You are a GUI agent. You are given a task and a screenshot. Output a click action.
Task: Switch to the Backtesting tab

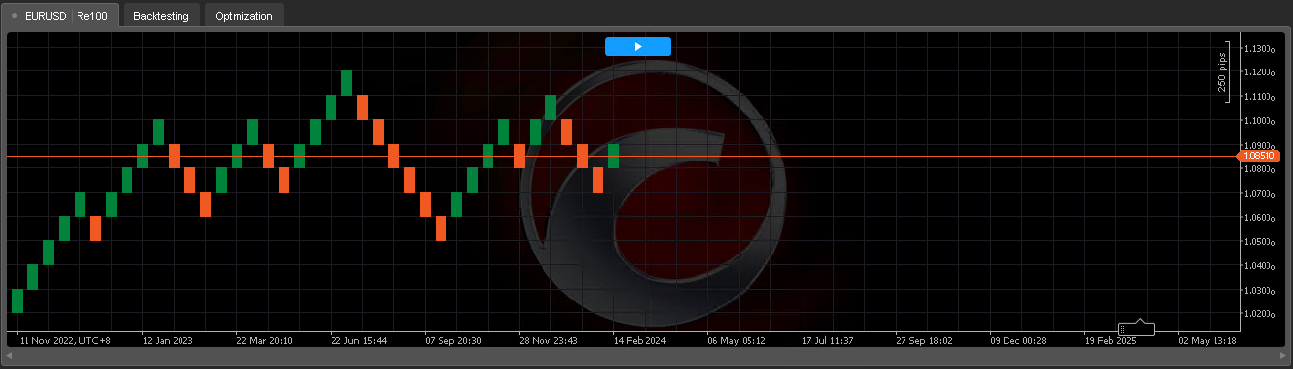[x=161, y=15]
